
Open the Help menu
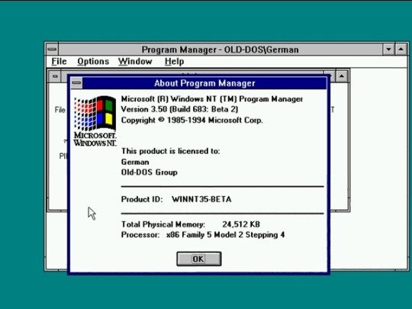click(174, 62)
